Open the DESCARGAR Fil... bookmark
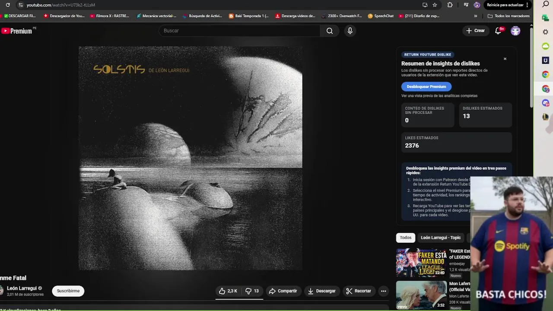This screenshot has width=553, height=311. [x=19, y=16]
